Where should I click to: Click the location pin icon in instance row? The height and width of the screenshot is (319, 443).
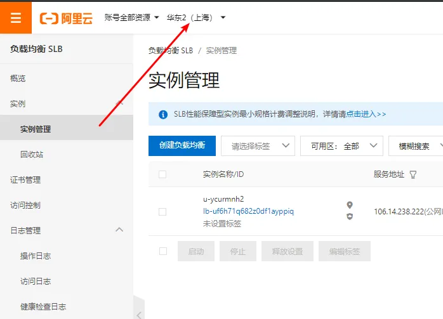click(350, 205)
